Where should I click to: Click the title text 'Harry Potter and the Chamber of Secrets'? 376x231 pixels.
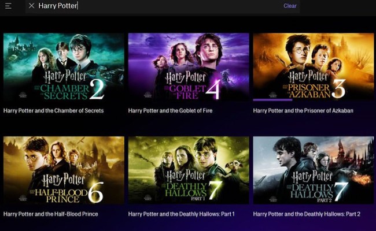[54, 110]
